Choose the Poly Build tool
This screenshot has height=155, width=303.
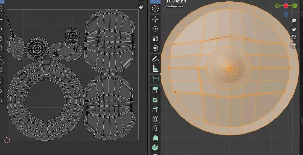tap(155, 138)
